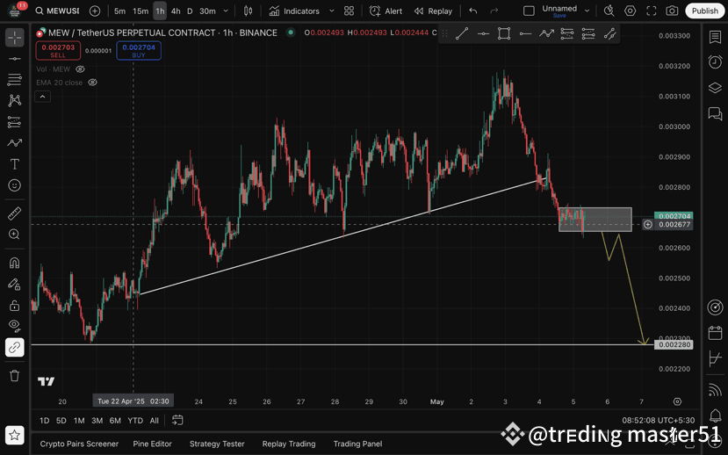Screen dimensions: 728x455
Task: Select the crosshair cursor tool
Action: [14, 38]
